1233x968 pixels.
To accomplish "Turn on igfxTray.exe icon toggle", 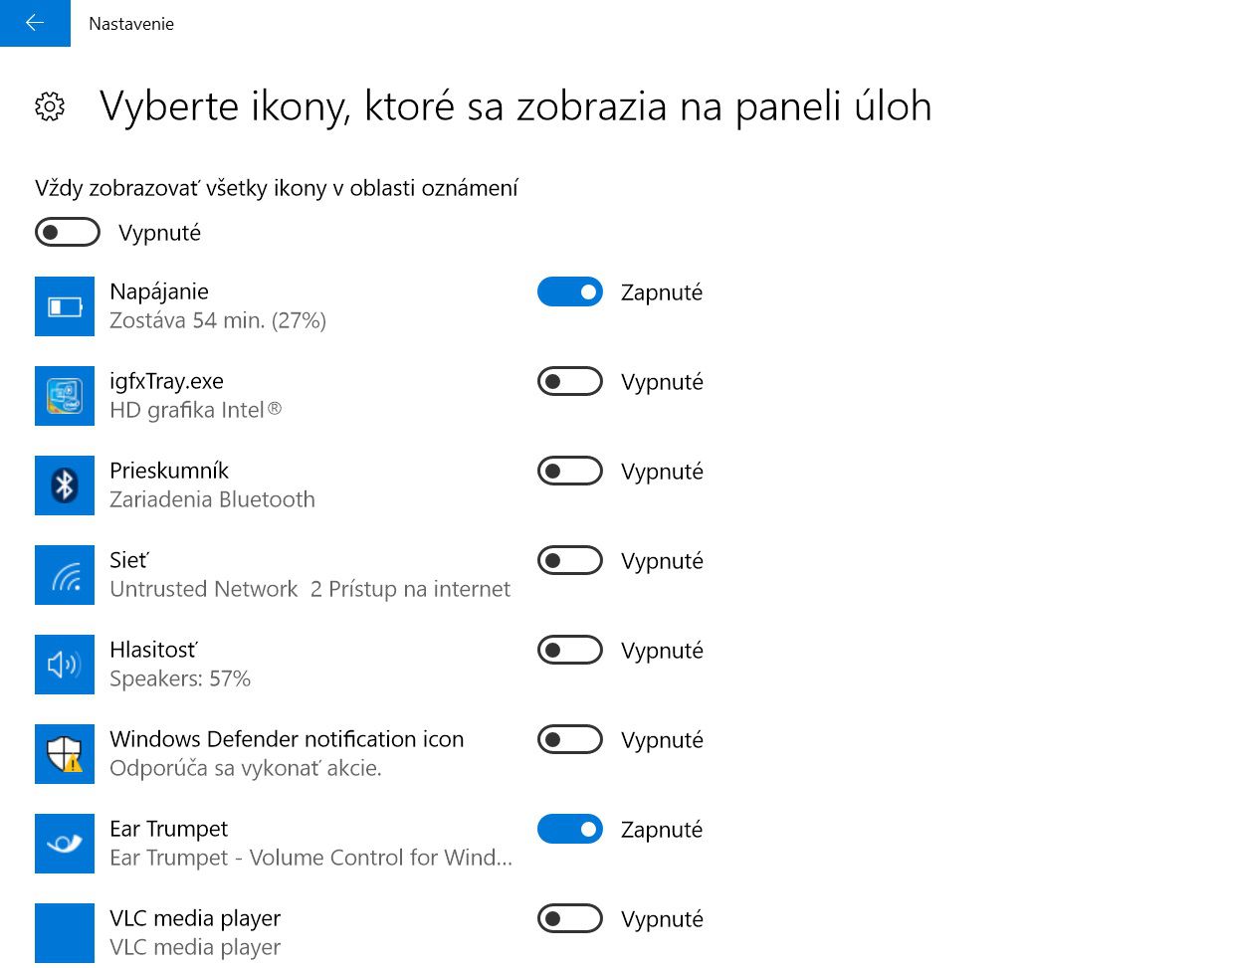I will (570, 381).
